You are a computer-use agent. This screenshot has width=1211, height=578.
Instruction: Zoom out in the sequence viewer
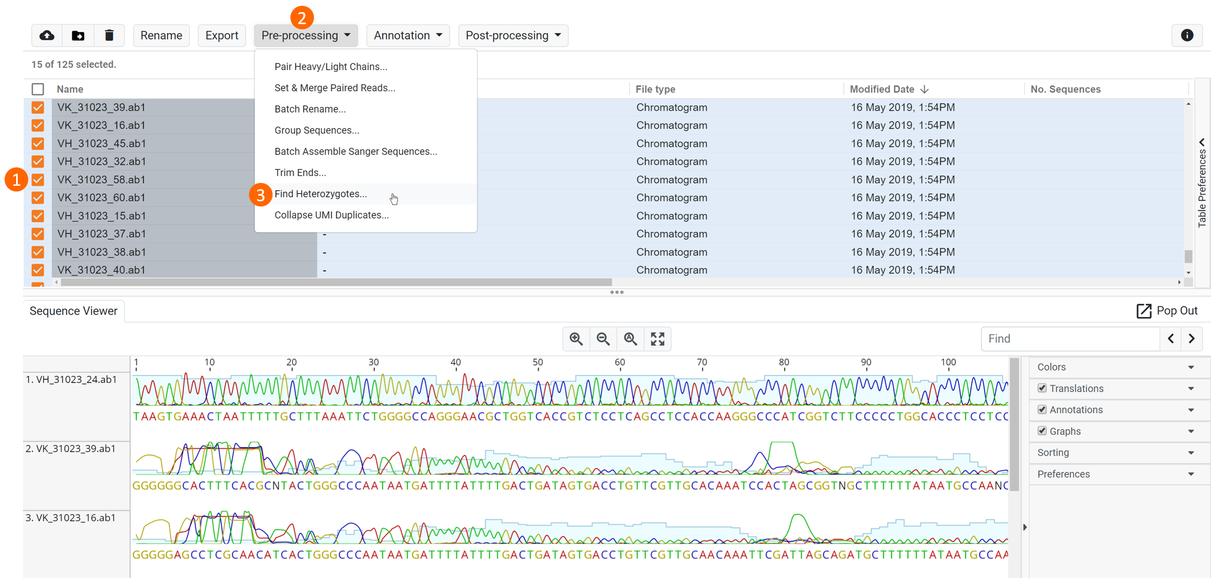click(603, 339)
